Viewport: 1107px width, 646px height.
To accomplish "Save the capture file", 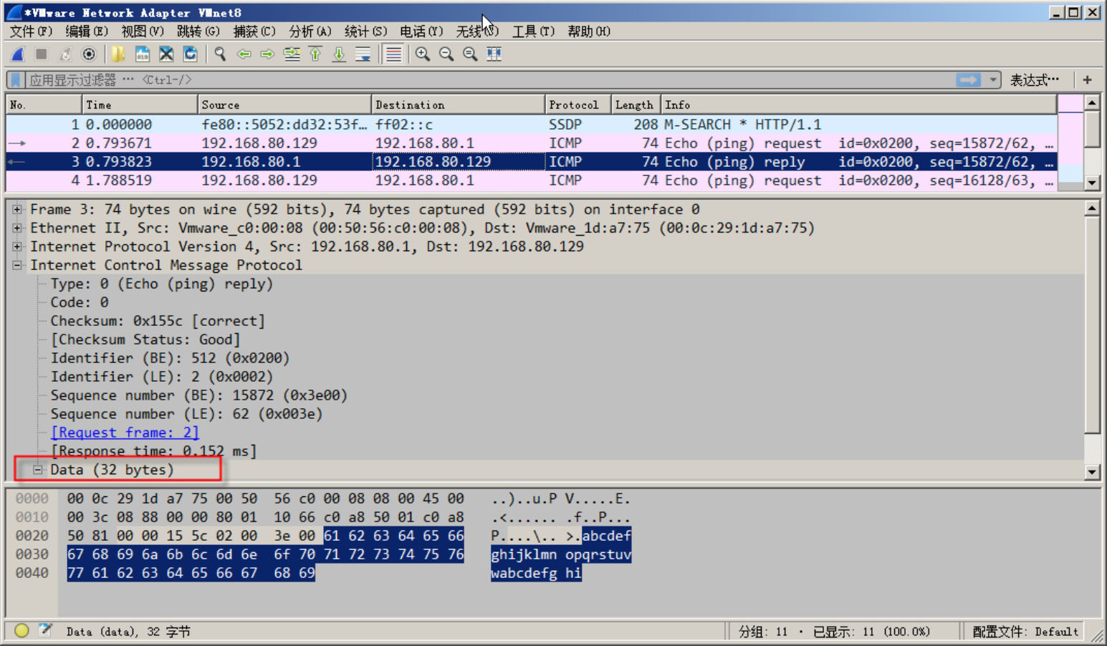I will click(x=143, y=54).
